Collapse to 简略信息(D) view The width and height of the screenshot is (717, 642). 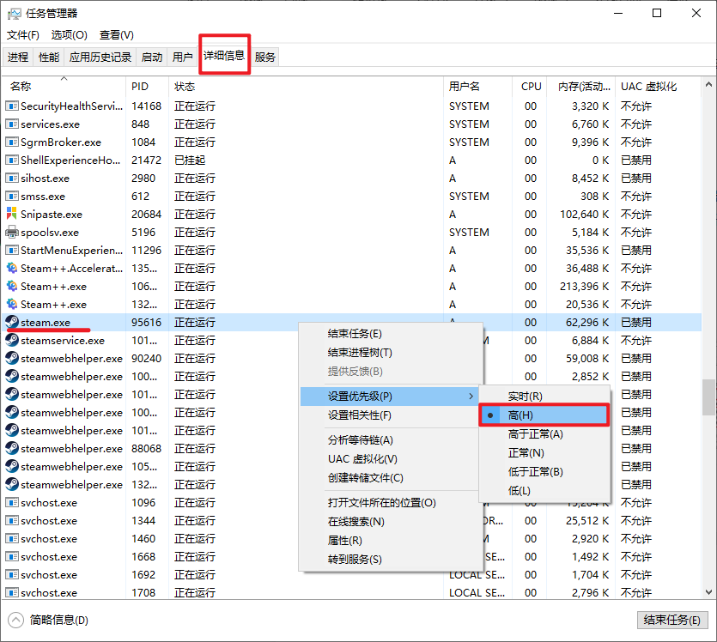pos(50,620)
